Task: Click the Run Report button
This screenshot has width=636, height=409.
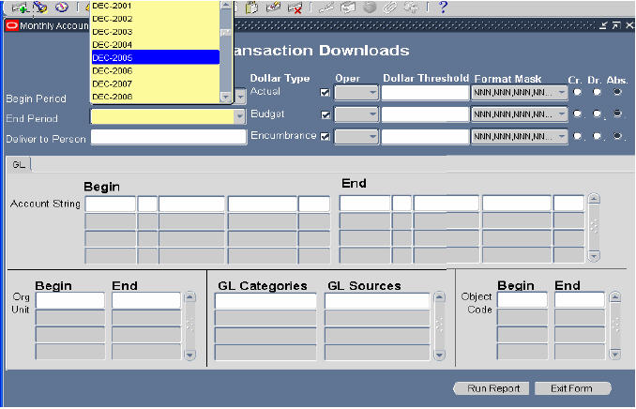Action: coord(492,388)
